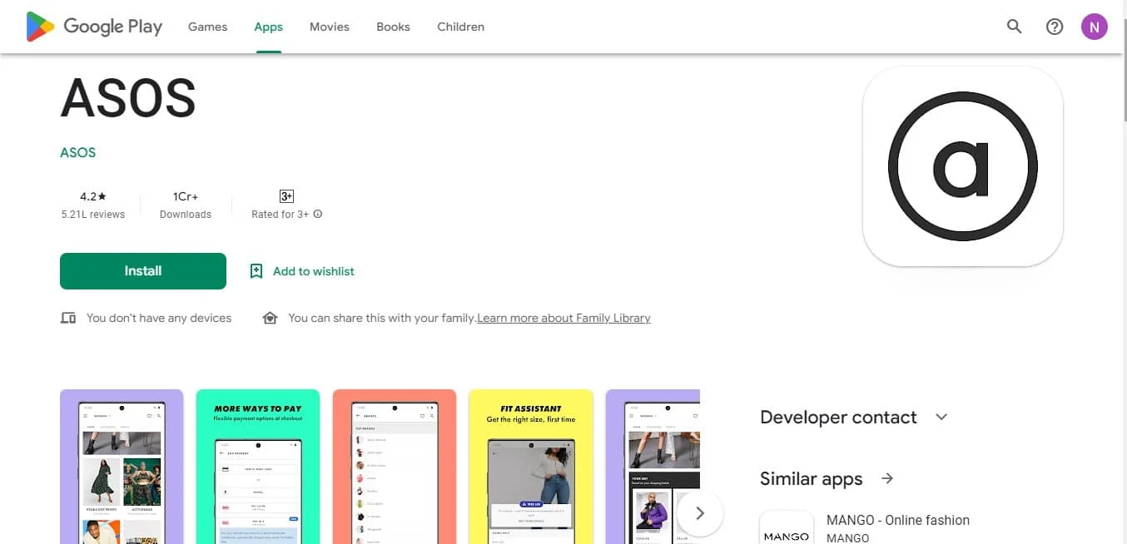Click the Similar apps heading
Image resolution: width=1127 pixels, height=544 pixels.
(x=812, y=478)
